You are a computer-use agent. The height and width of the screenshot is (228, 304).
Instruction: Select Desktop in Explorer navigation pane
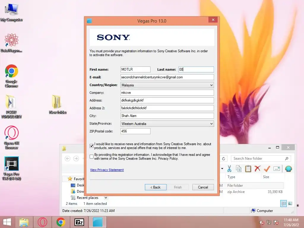[x=77, y=185]
